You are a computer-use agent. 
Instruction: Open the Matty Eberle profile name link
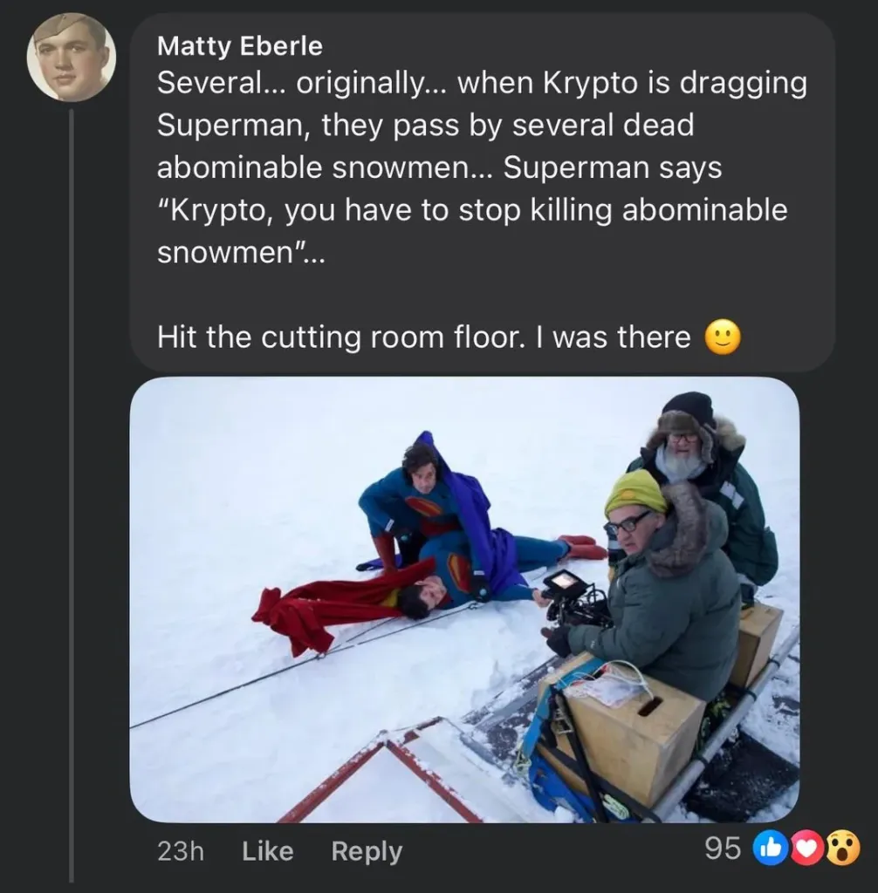(239, 45)
